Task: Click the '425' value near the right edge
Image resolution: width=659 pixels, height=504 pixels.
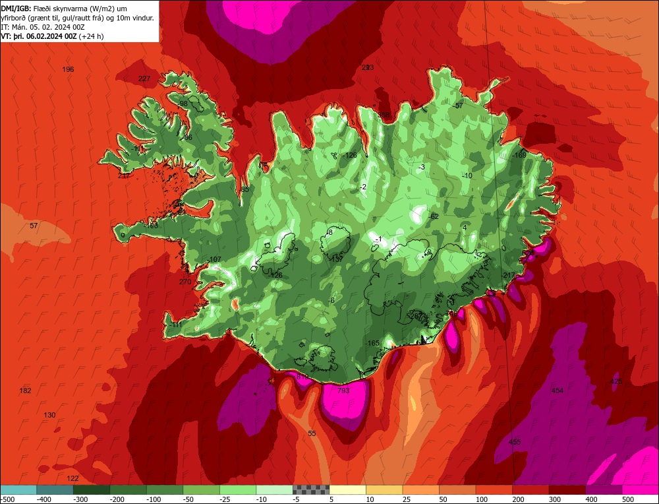Action: (x=616, y=381)
